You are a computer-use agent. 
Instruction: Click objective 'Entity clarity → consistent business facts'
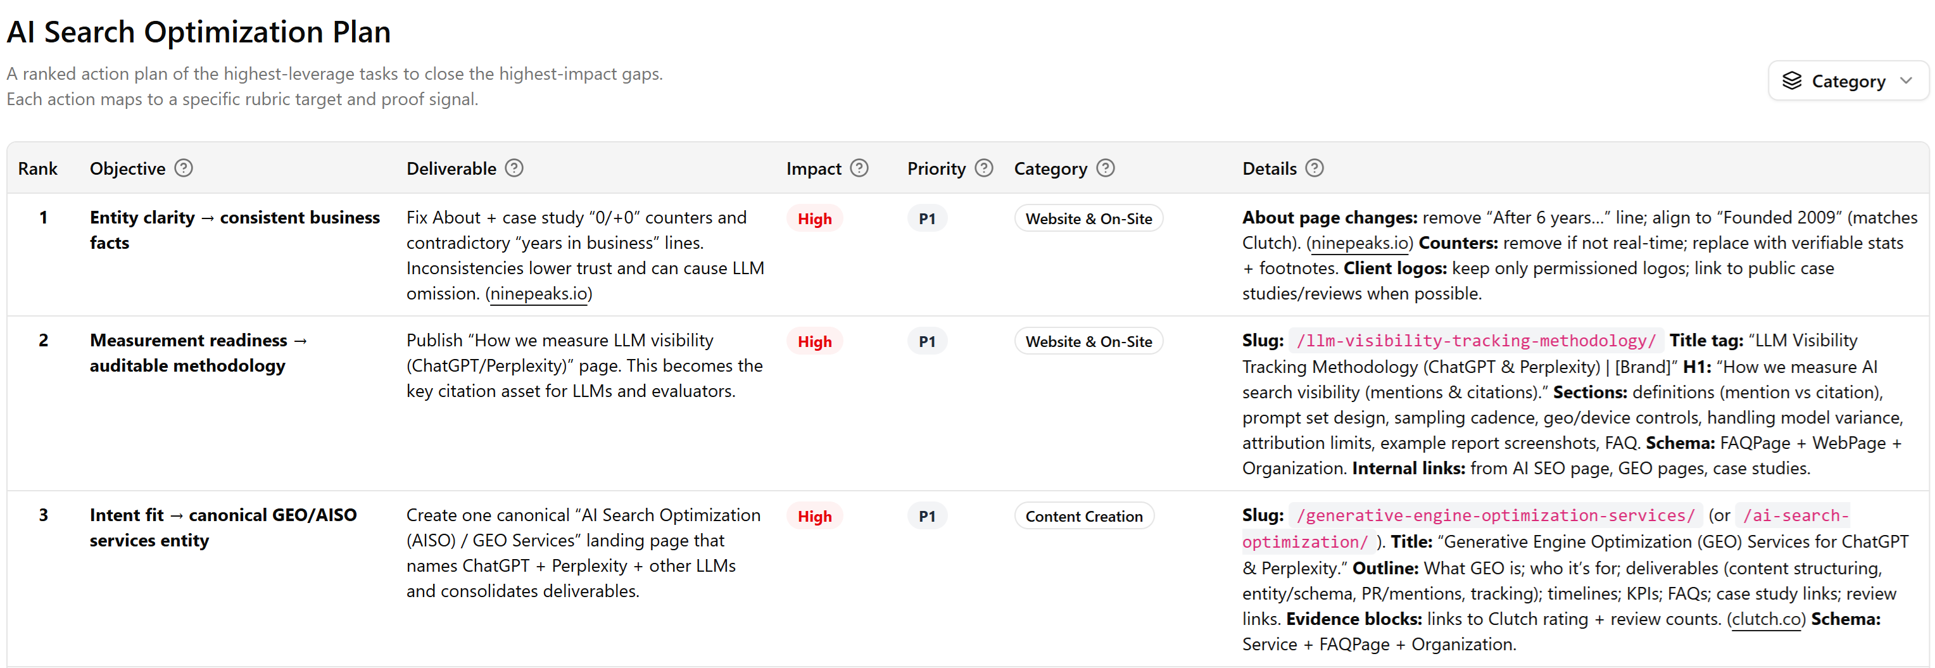[234, 230]
